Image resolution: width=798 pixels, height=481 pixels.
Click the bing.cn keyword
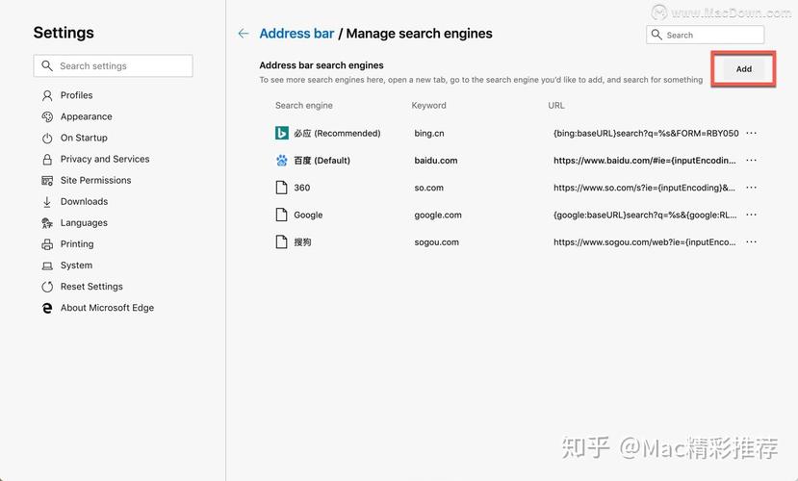tap(429, 133)
